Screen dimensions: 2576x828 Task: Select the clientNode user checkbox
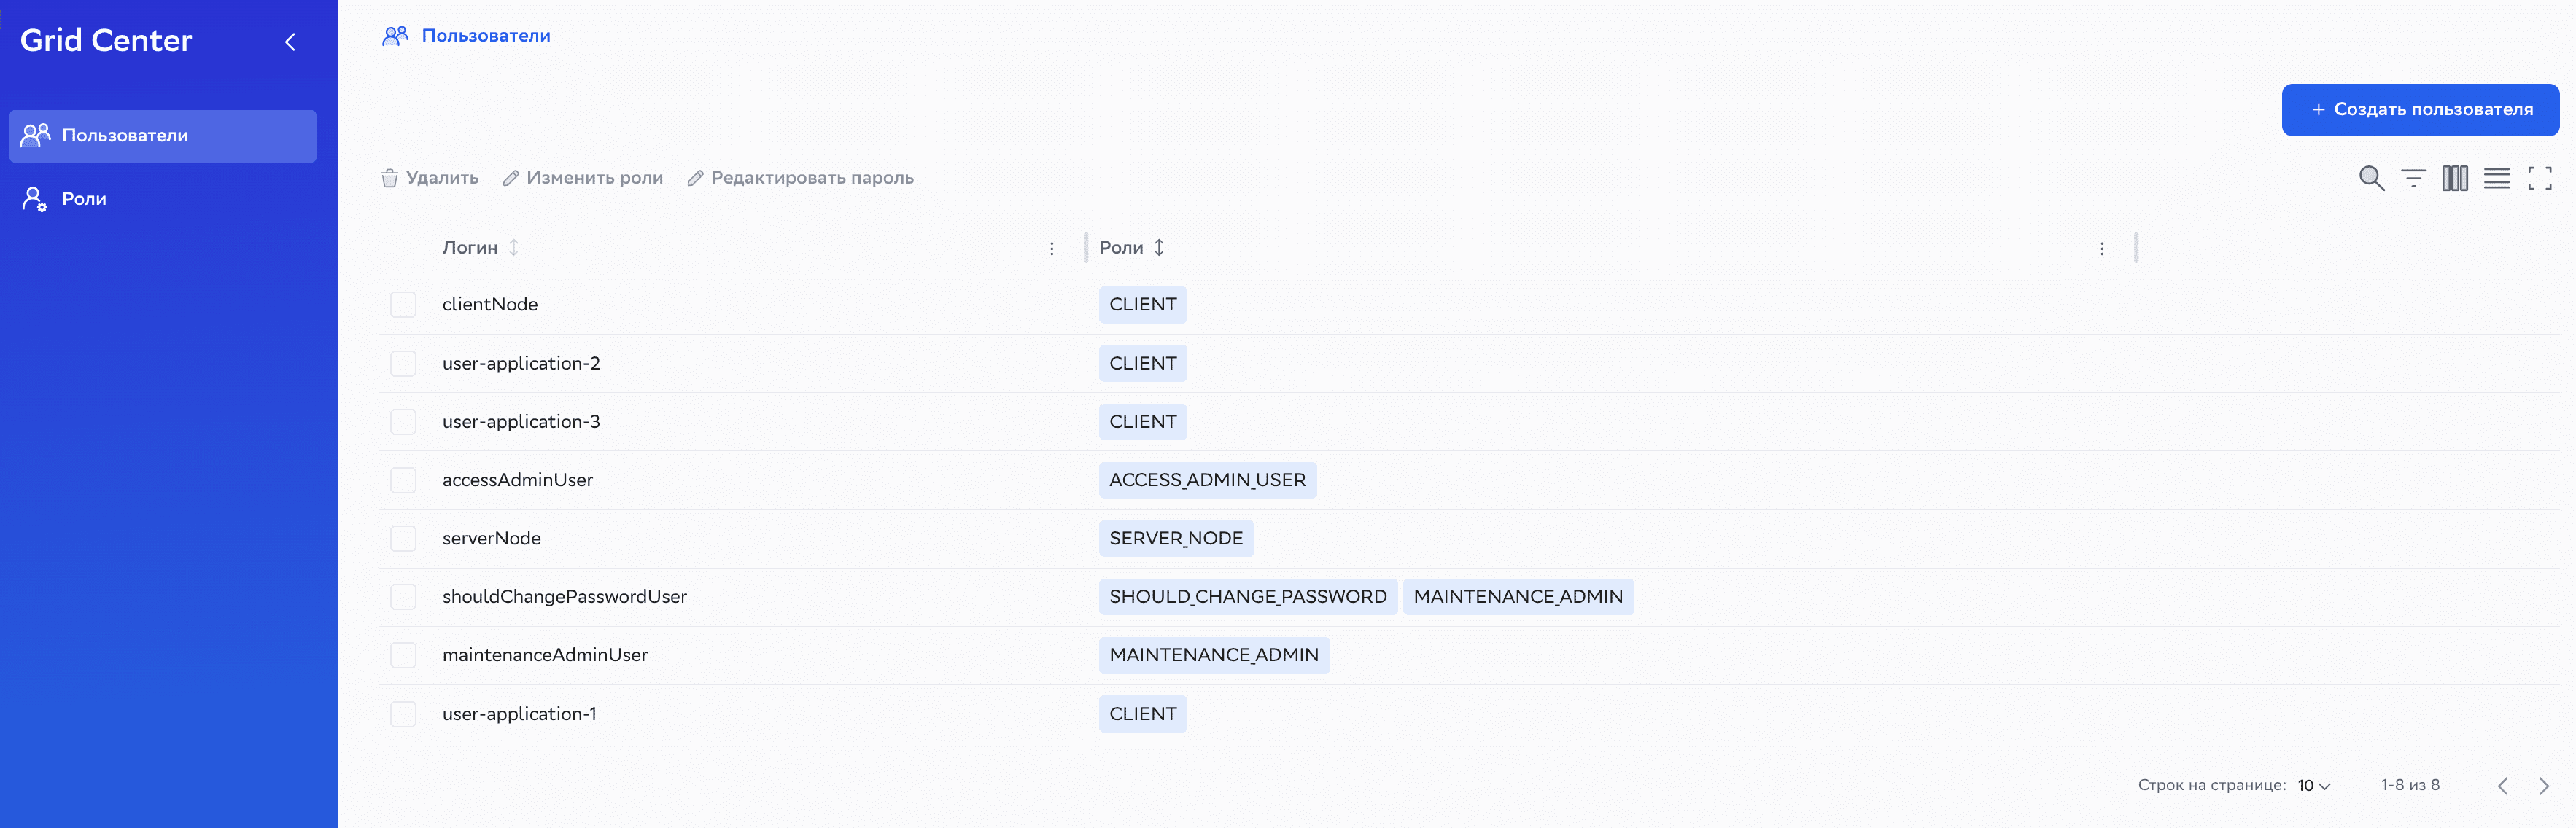(x=403, y=305)
